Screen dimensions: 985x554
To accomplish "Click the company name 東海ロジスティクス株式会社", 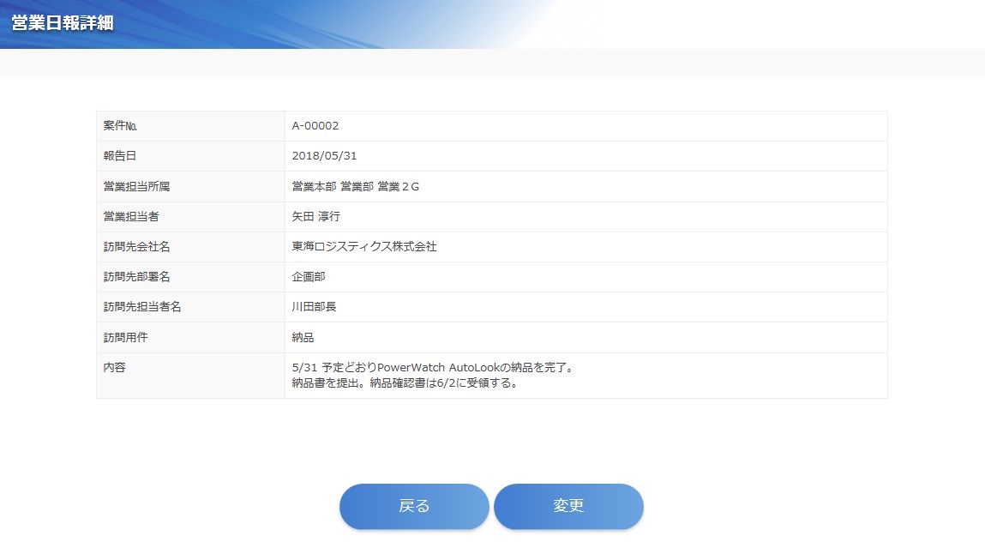I will coord(364,247).
